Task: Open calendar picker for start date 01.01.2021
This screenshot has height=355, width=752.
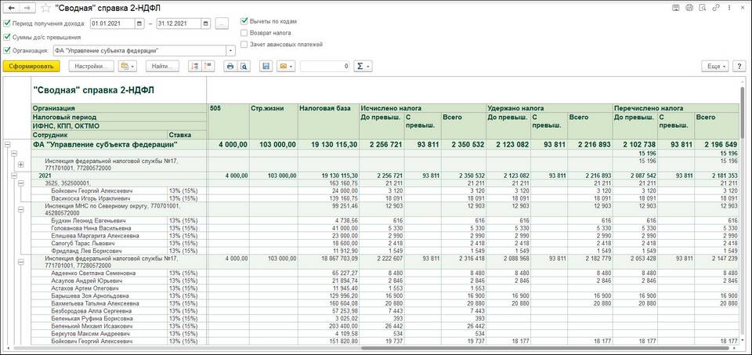Action: tap(141, 24)
